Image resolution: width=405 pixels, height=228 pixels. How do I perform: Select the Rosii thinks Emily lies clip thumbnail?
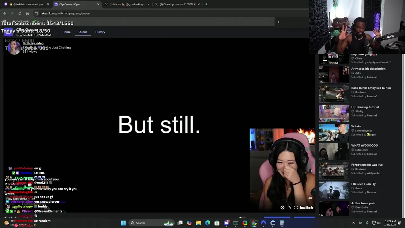(334, 94)
